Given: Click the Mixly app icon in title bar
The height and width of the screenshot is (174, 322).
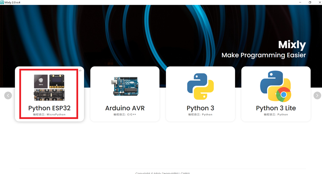Looking at the screenshot, I should point(2,2).
